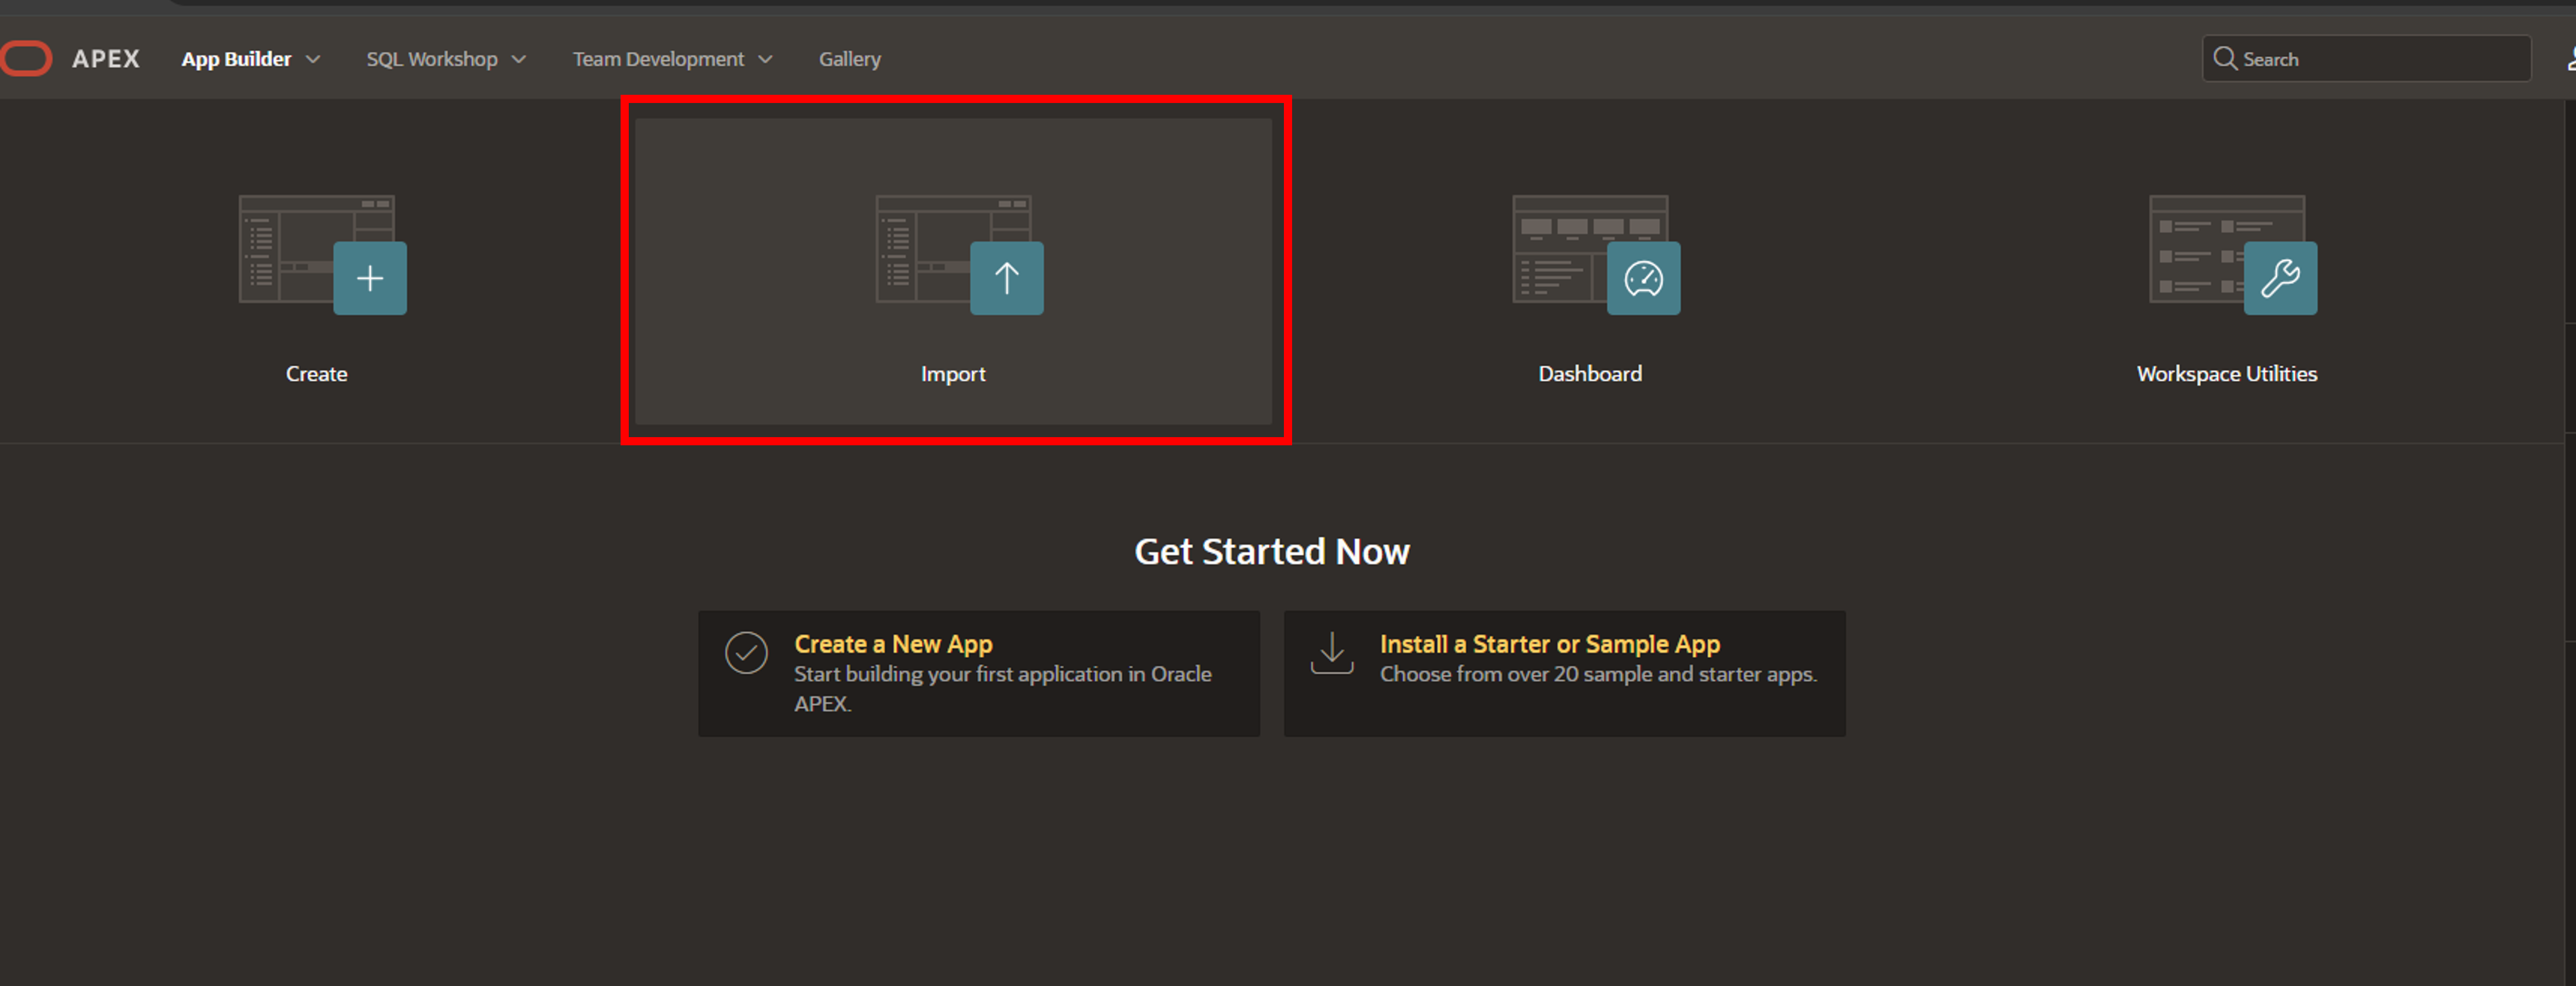The height and width of the screenshot is (986, 2576).
Task: Click the Import label text
Action: click(x=952, y=374)
